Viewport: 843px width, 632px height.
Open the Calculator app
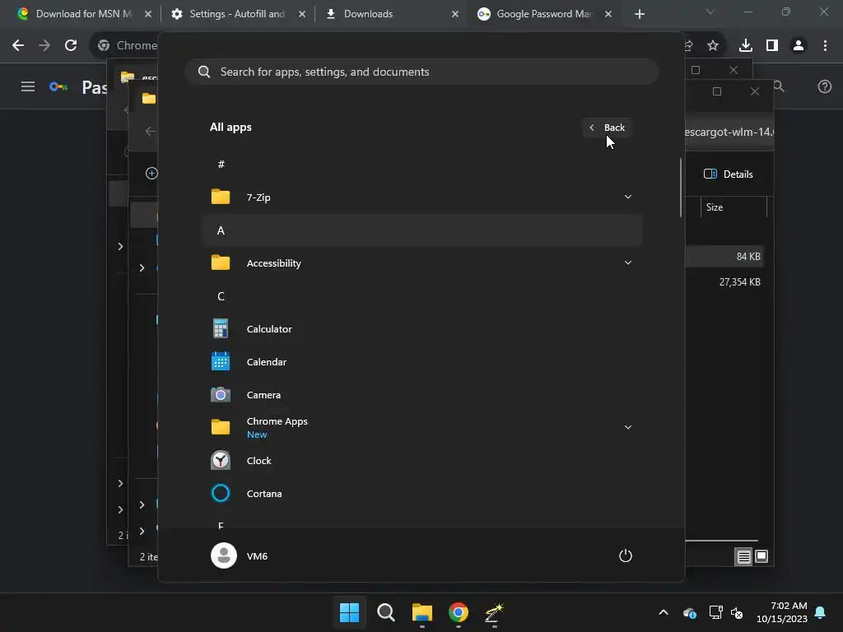(x=421, y=329)
